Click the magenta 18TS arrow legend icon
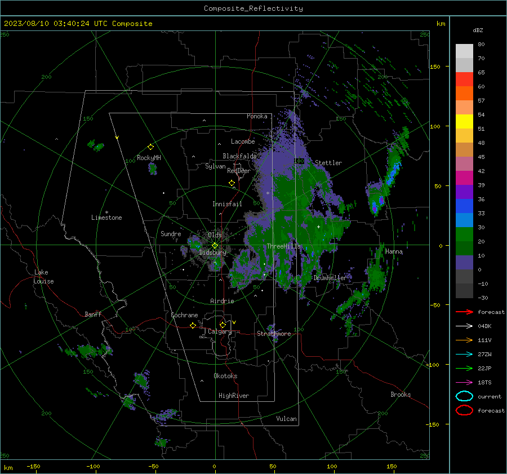Image resolution: width=507 pixels, height=474 pixels. pos(464,383)
